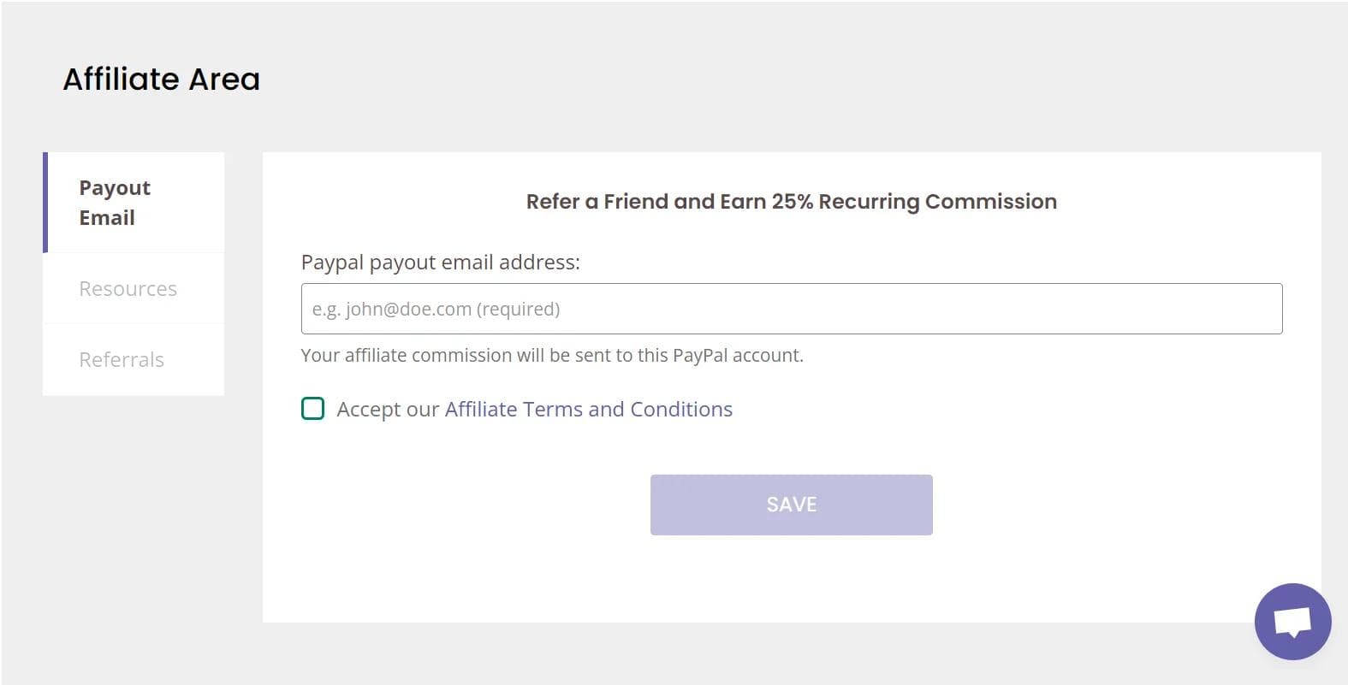
Task: Click the 'e.g. john@doe.com (required)' placeholder text
Action: 436,310
